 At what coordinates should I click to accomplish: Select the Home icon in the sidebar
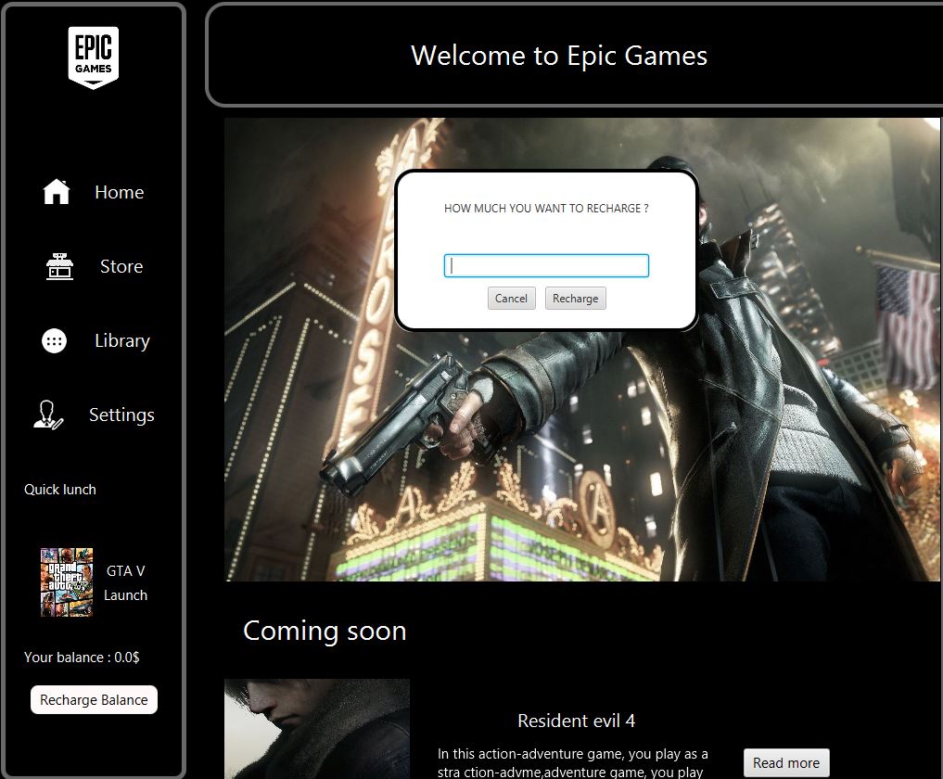(x=56, y=191)
